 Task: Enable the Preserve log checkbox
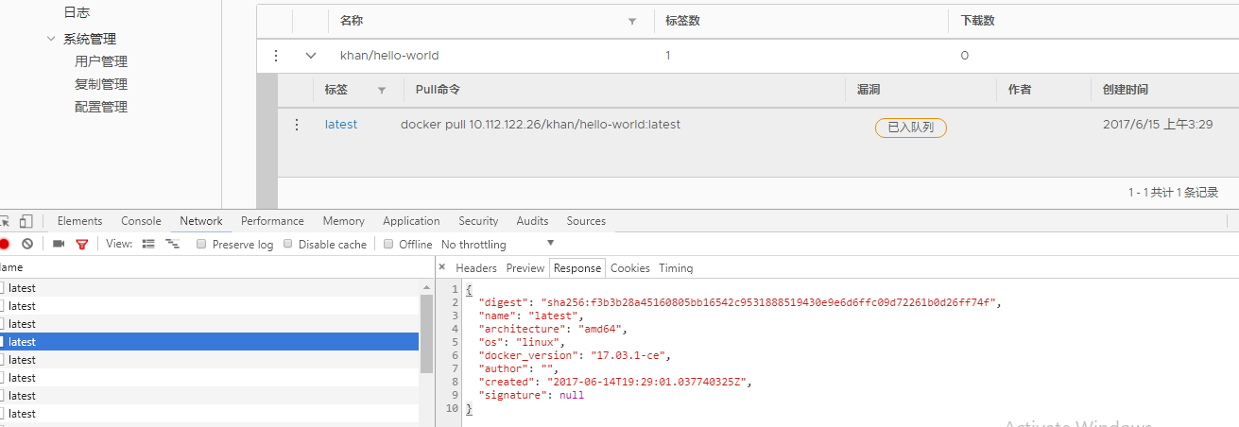coord(201,245)
